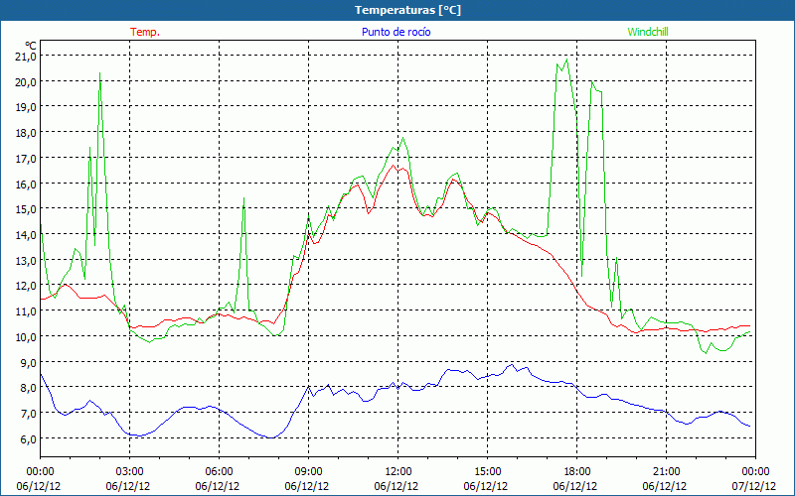This screenshot has width=795, height=496.
Task: Click the 18:00 time axis label
Action: 577,472
